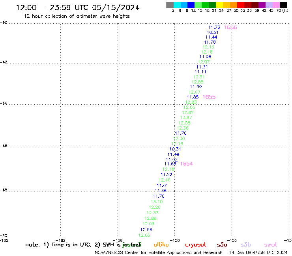Select the green value 13.10
The image size is (292, 256).
pyautogui.click(x=157, y=202)
